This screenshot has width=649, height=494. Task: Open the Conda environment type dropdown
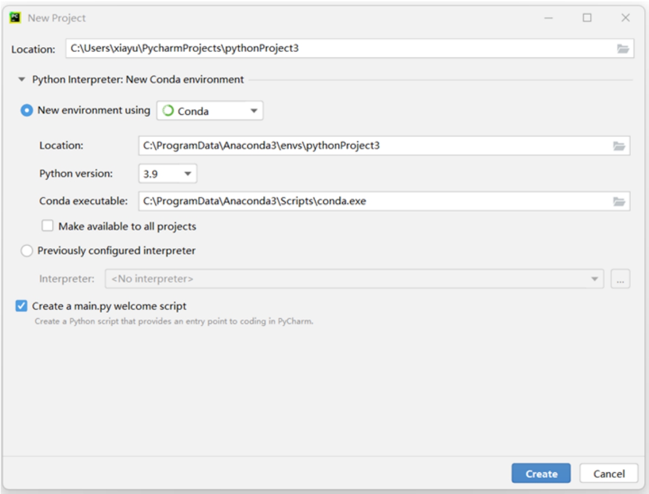[210, 110]
